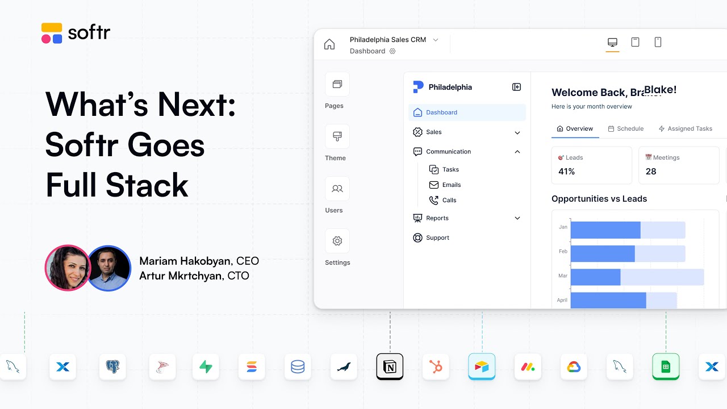Open Tasks under Communication
This screenshot has height=409, width=727.
click(x=444, y=169)
